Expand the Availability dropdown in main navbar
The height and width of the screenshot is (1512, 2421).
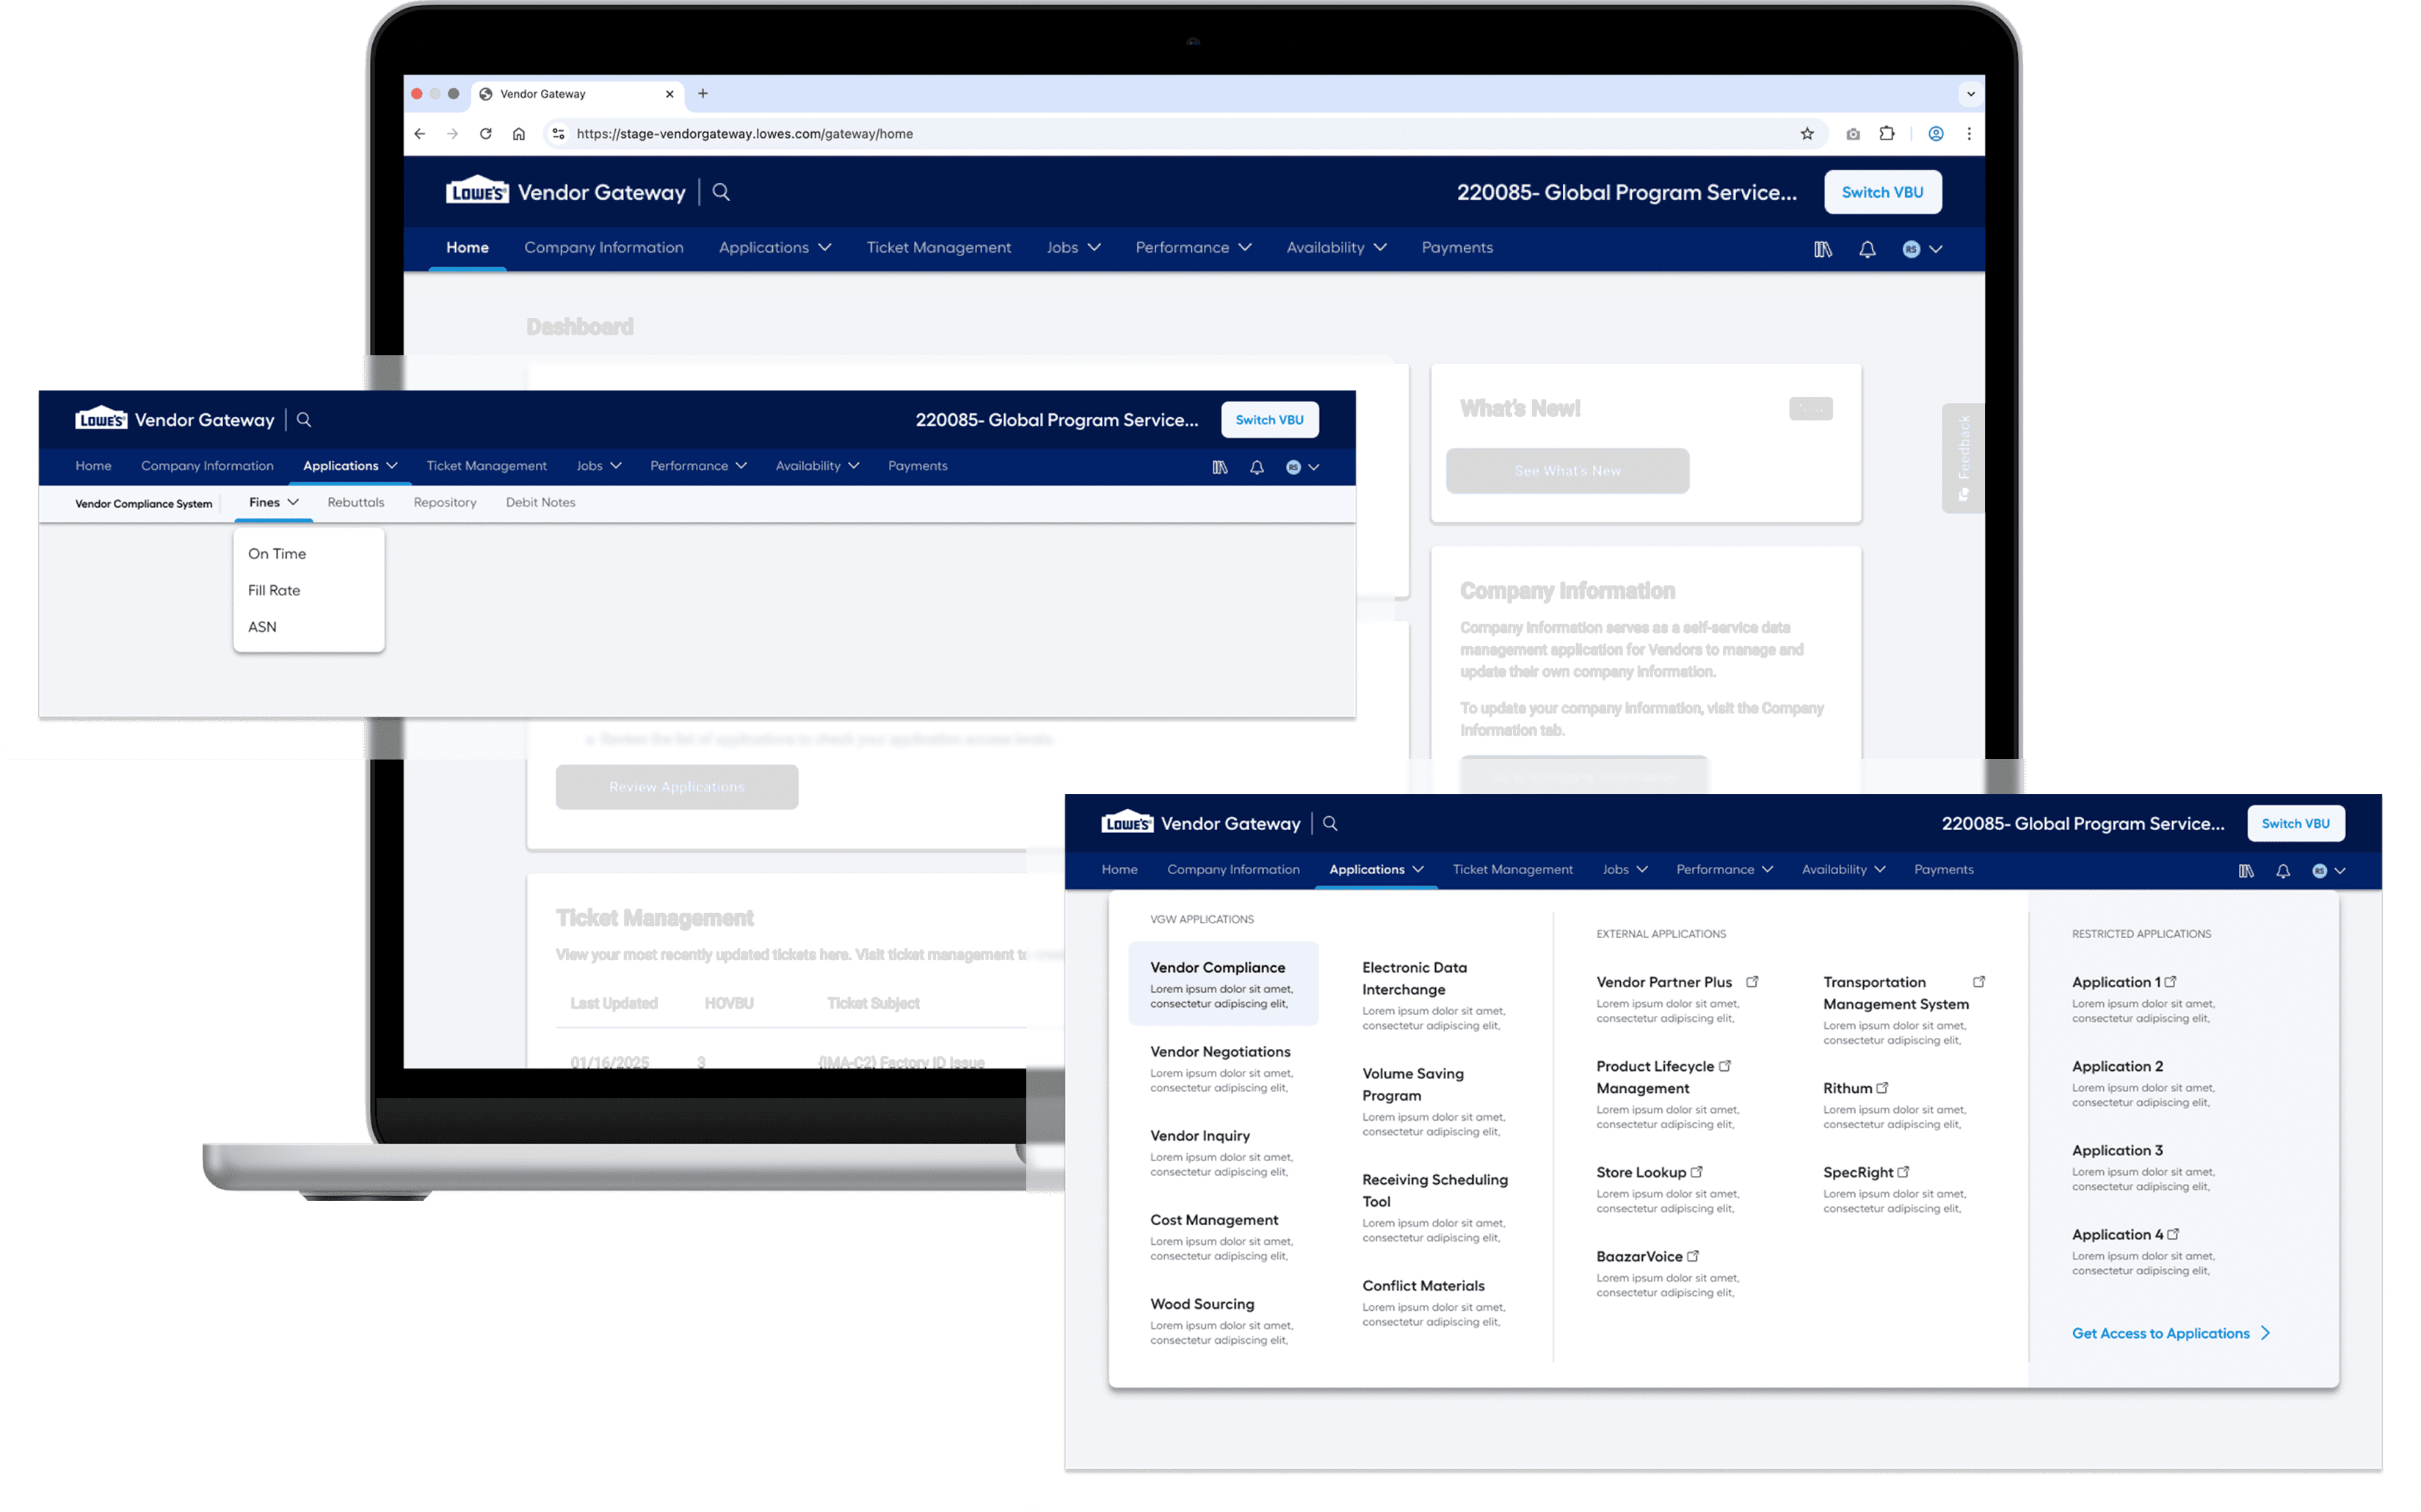(1336, 248)
